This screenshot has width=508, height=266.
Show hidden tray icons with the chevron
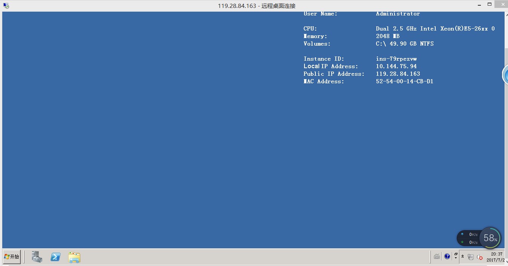click(463, 257)
